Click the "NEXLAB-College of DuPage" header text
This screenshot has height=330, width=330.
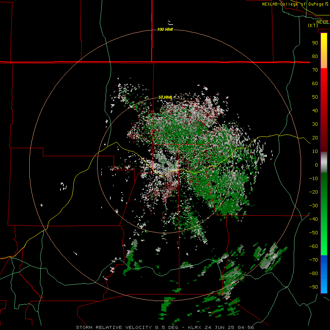click(x=293, y=4)
